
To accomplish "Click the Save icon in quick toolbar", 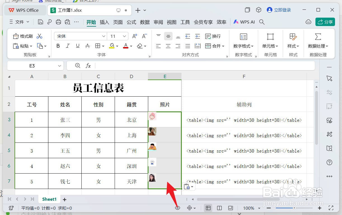I will (x=41, y=22).
